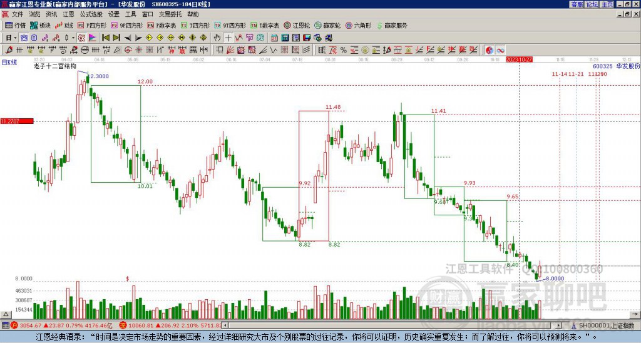Click SH000001 上证指数 in status bar

tap(606, 325)
